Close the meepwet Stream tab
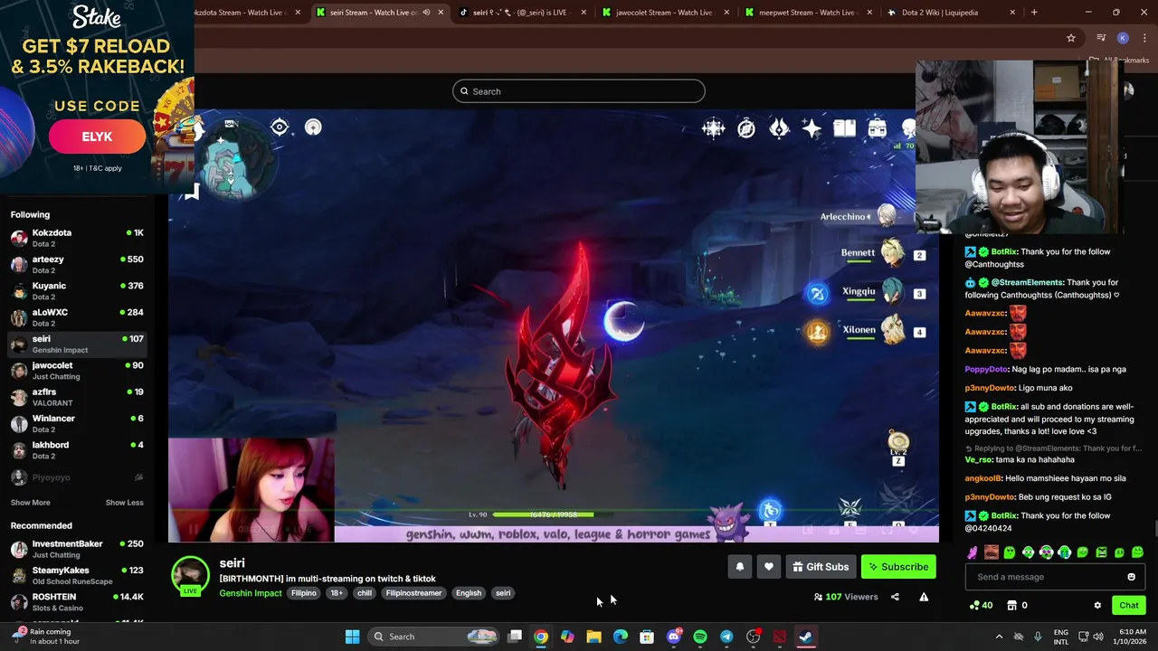1158x651 pixels. point(869,13)
